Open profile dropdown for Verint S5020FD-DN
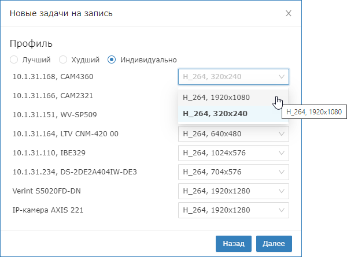Screen dimensions: 347x257 pyautogui.click(x=233, y=191)
